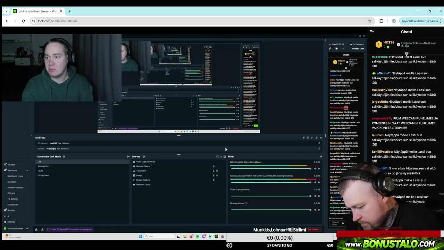Open Get Ultra in Streamlabs sidebar
444x250 pixels.
click(x=10, y=165)
